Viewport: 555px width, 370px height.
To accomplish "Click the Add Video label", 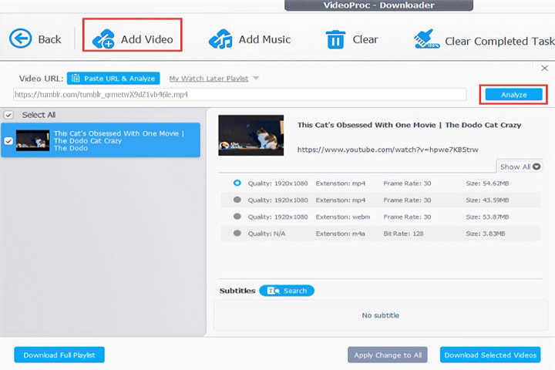I will click(x=147, y=39).
